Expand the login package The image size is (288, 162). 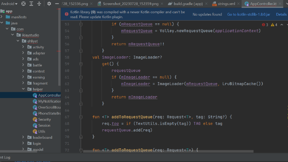click(x=23, y=143)
